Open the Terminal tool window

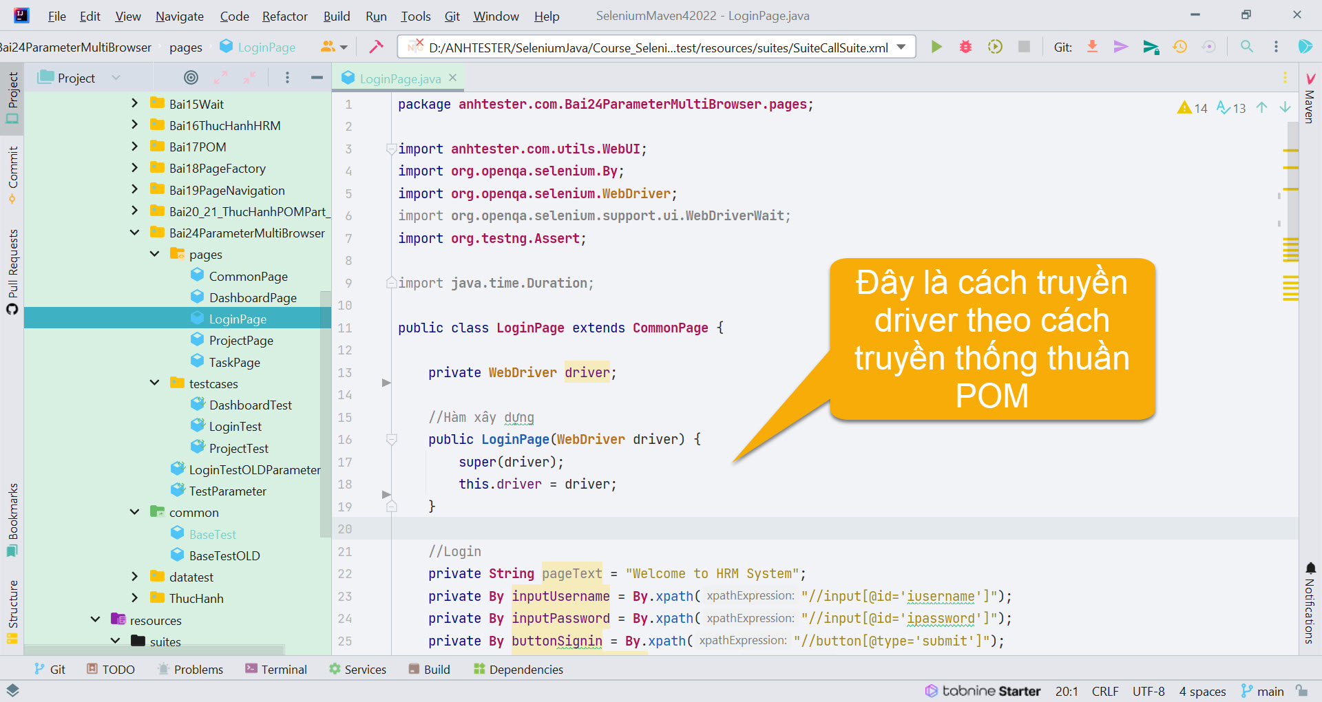(x=276, y=669)
